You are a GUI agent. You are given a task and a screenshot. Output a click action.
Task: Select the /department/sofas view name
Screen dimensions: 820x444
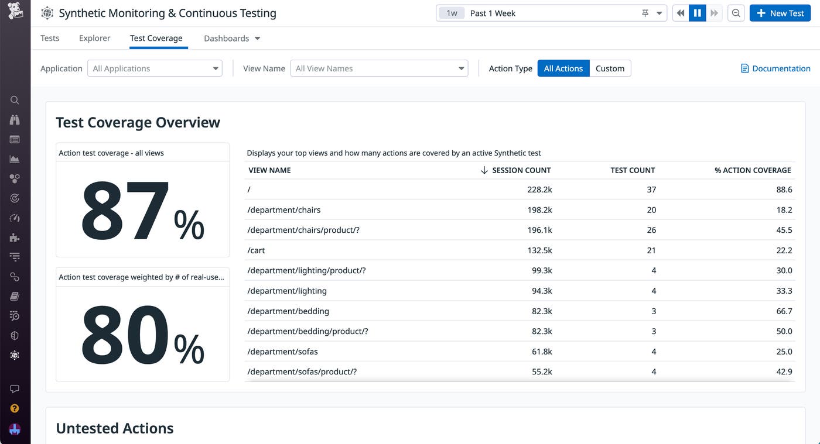click(283, 352)
